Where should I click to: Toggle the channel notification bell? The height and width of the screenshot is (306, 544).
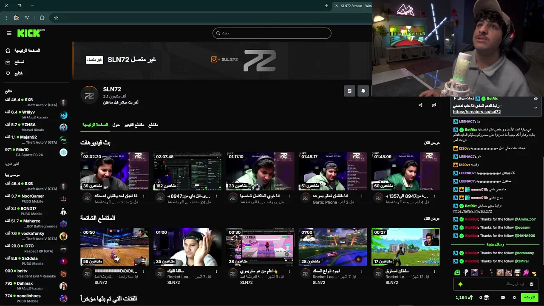[x=363, y=91]
